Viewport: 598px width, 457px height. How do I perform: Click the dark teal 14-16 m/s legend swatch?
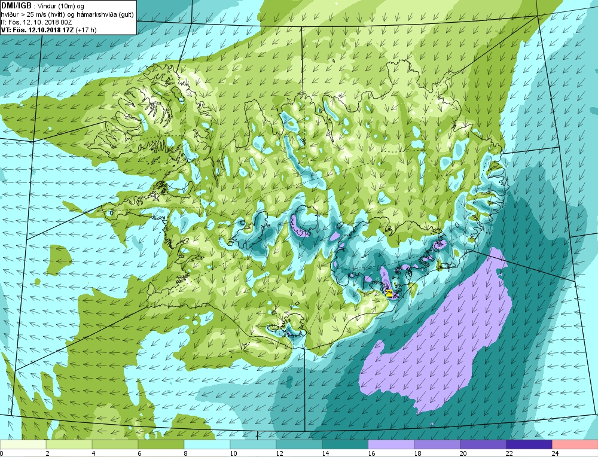[345, 444]
